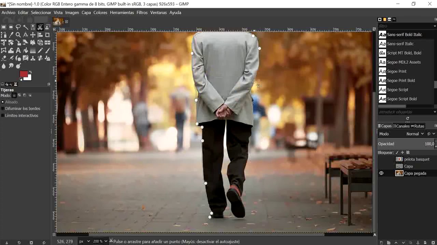Switch to the Rutas tab

coord(417,126)
